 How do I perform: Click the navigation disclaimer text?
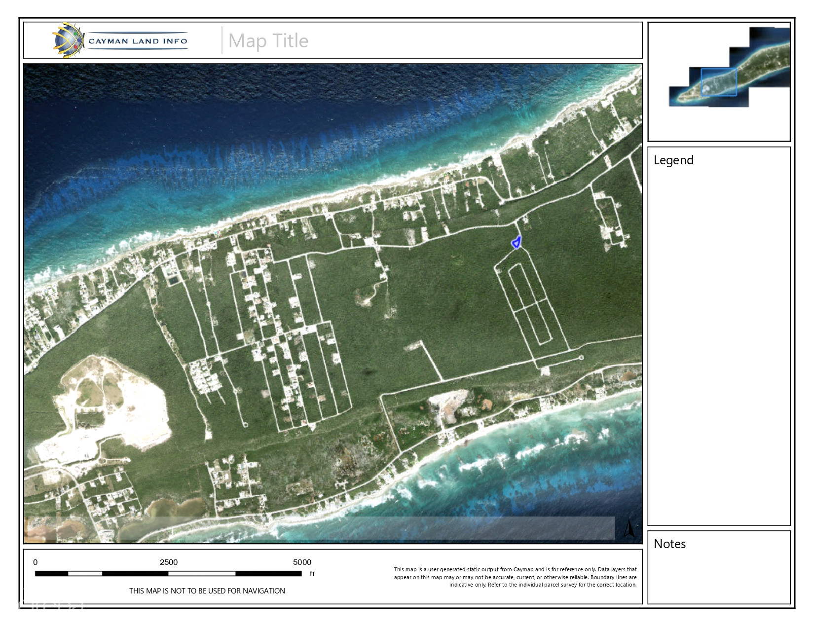[207, 591]
